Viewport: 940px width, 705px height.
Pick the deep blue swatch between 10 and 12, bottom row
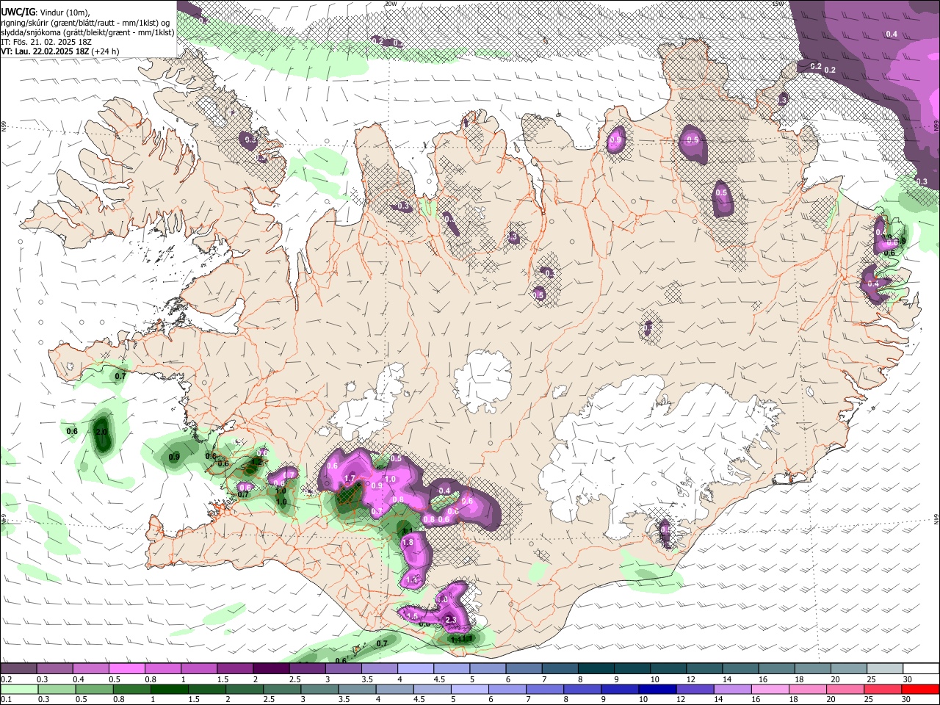[x=657, y=689]
